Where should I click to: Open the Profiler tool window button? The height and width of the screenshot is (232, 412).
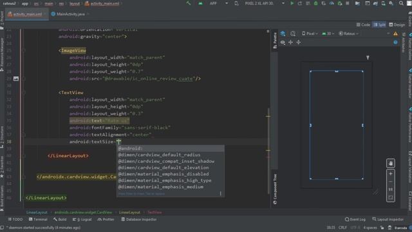(x=106, y=219)
